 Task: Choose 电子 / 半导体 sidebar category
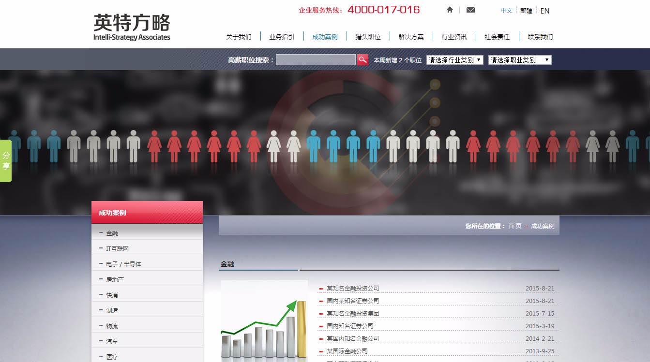click(123, 264)
